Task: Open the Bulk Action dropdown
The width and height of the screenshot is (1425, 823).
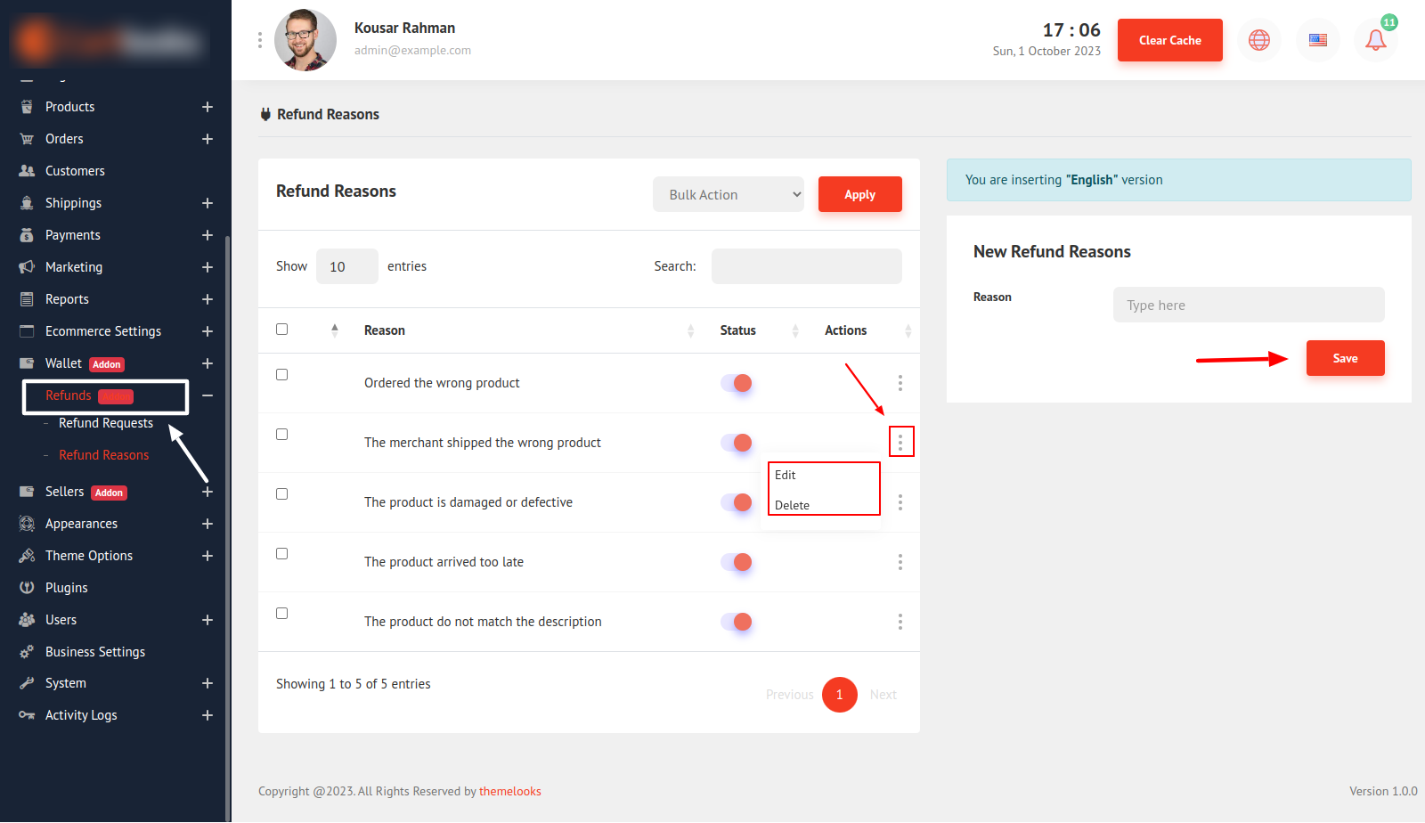Action: click(x=728, y=194)
